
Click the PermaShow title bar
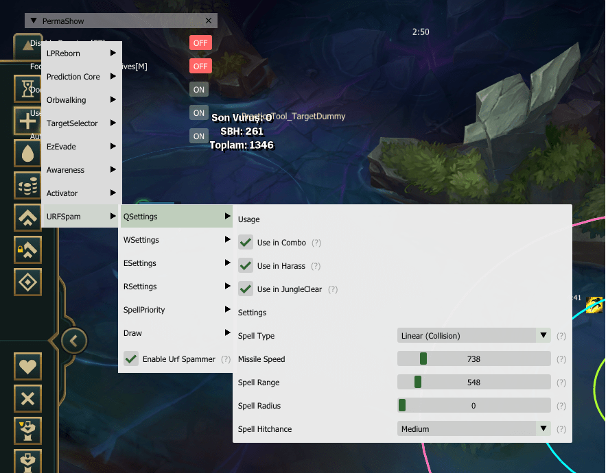tap(121, 21)
